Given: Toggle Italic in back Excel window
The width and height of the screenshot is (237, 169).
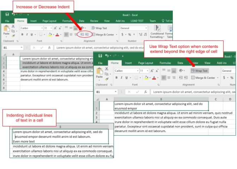Looking at the screenshot, I should [x=27, y=35].
